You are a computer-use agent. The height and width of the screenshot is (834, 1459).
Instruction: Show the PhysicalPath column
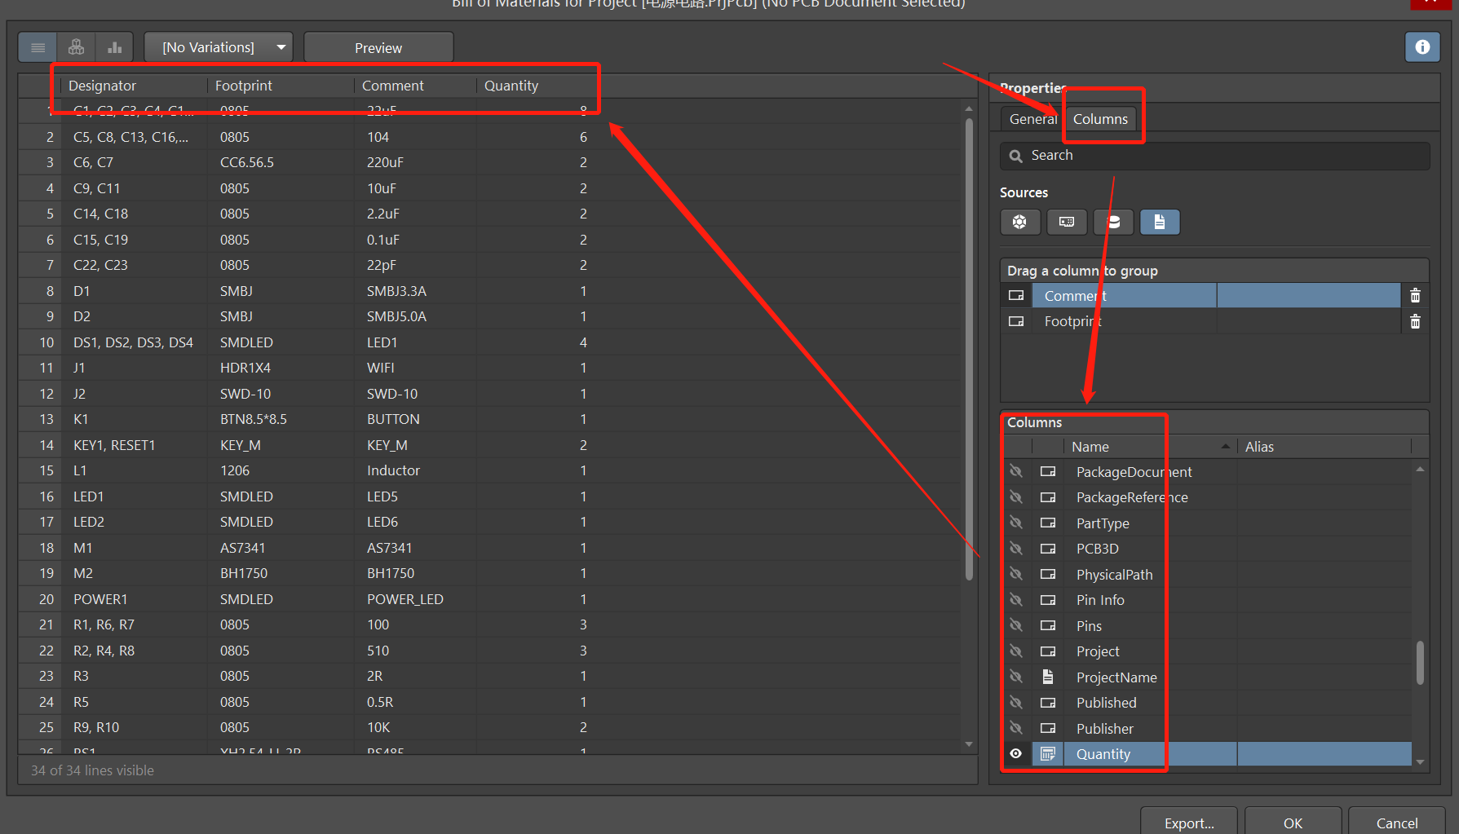pos(1016,575)
